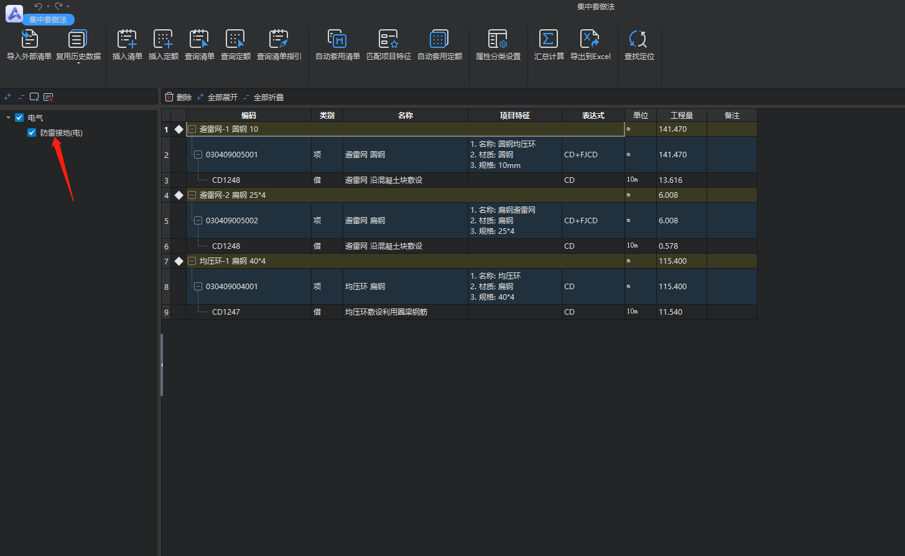905x556 pixels.
Task: Expand all nodes in left tree panel
Action: 7,97
